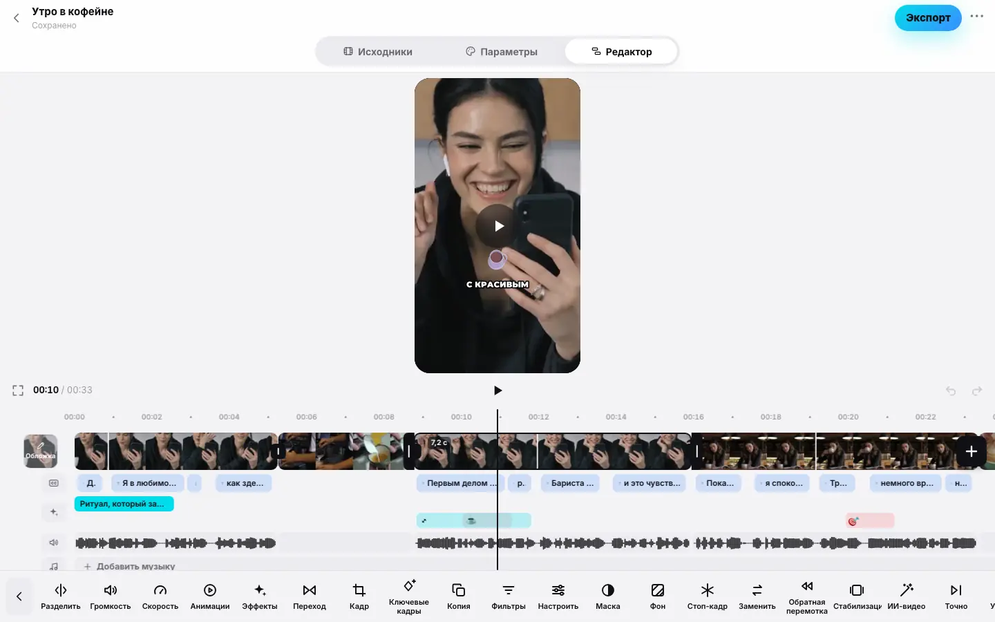This screenshot has height=622, width=995.
Task: Select the 'Бариста' subtitle clip
Action: click(x=571, y=483)
